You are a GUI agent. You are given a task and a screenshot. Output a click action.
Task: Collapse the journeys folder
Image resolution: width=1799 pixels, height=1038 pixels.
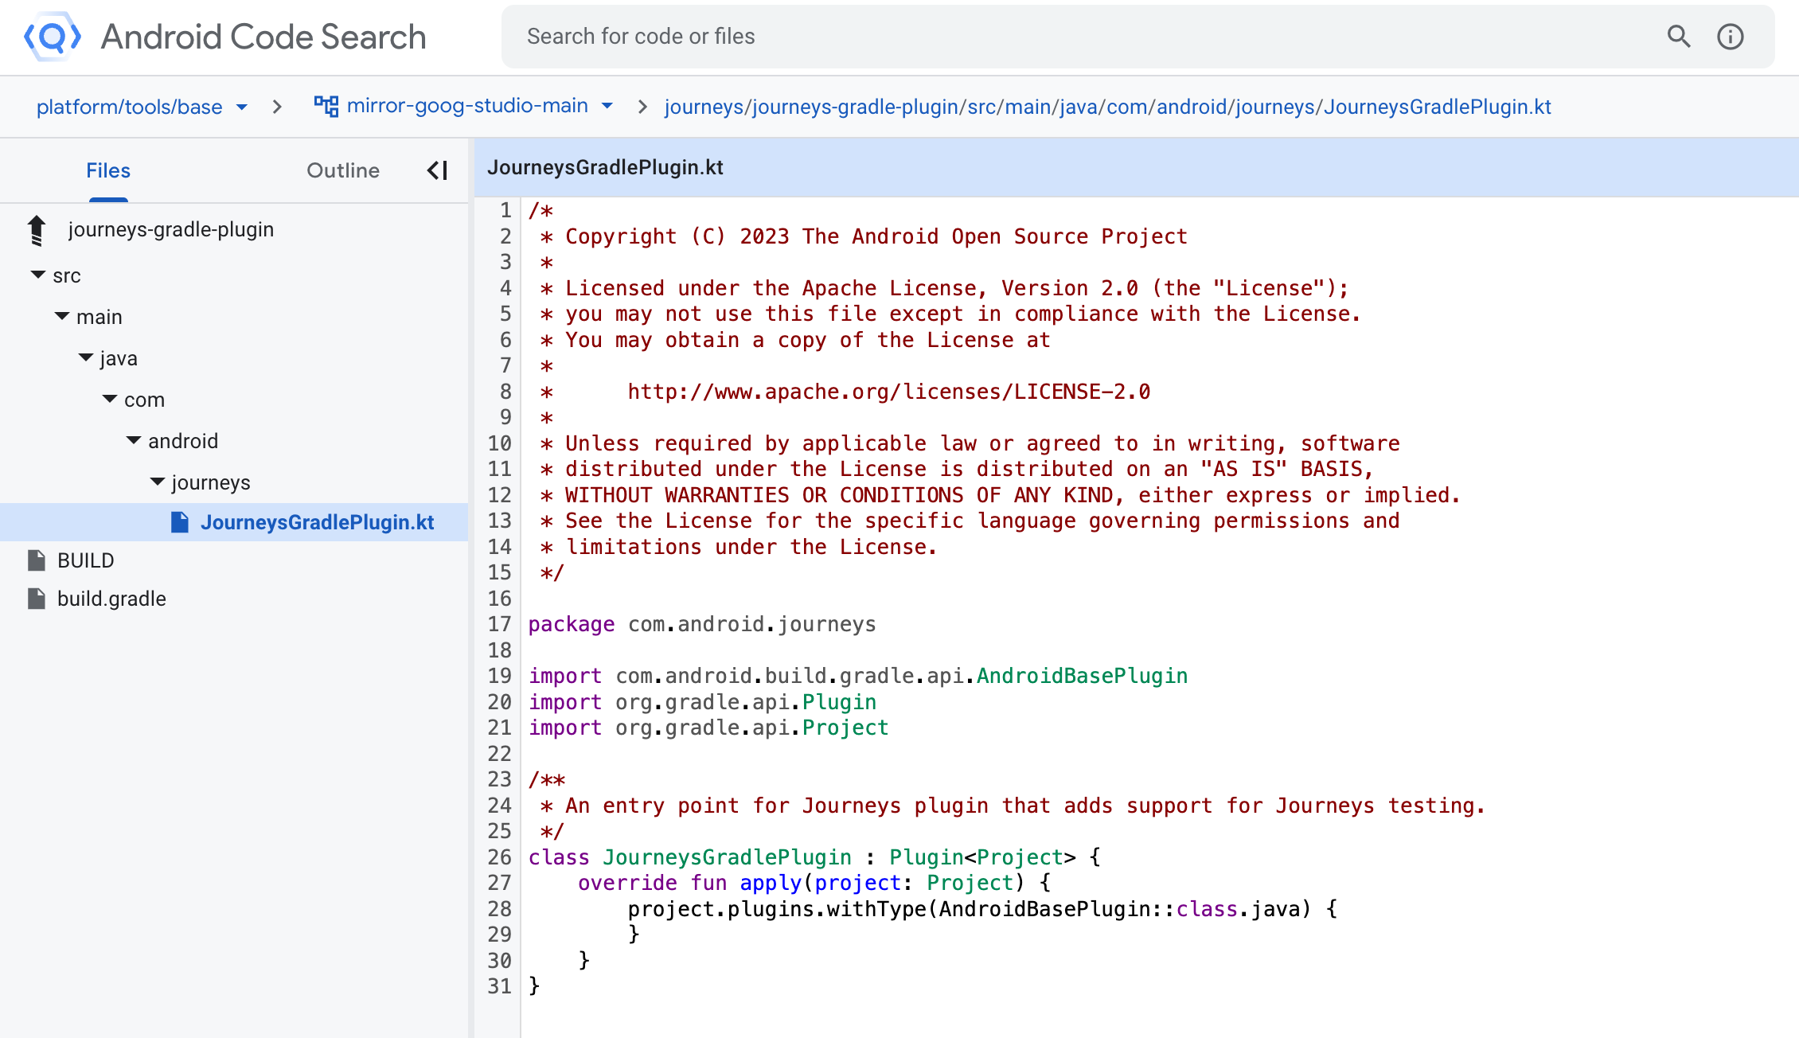(158, 482)
